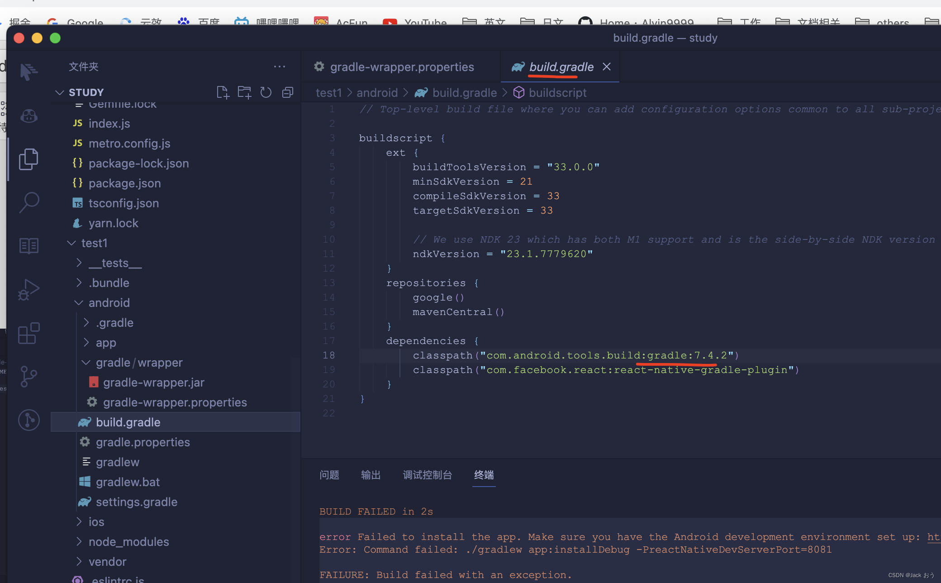Click the Explorer icon in sidebar
Viewport: 941px width, 583px height.
30,158
